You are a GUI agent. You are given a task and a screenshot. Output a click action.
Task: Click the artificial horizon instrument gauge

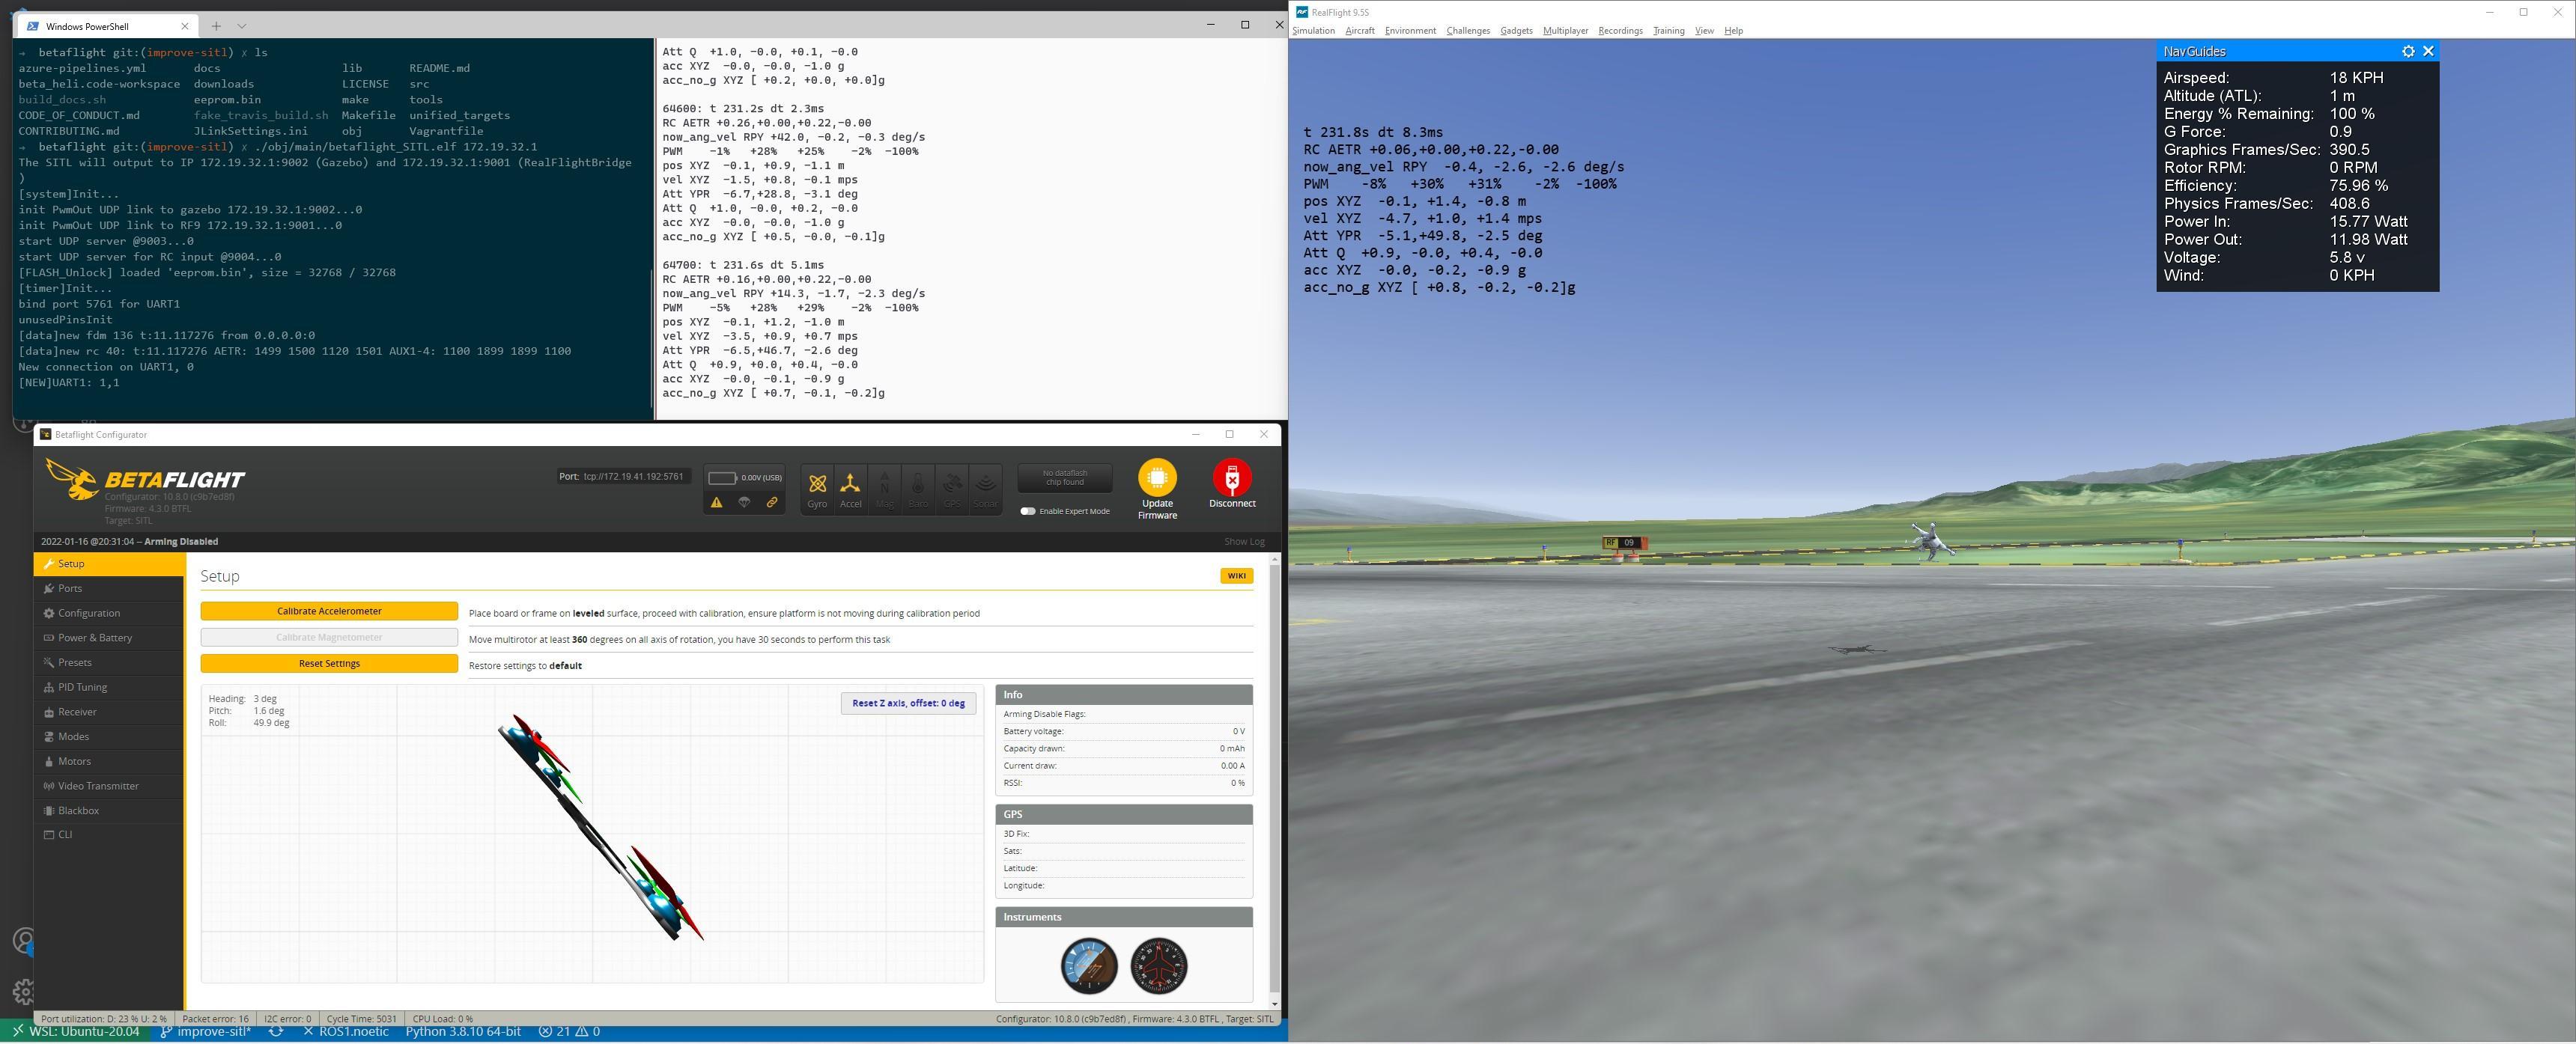pos(1089,966)
